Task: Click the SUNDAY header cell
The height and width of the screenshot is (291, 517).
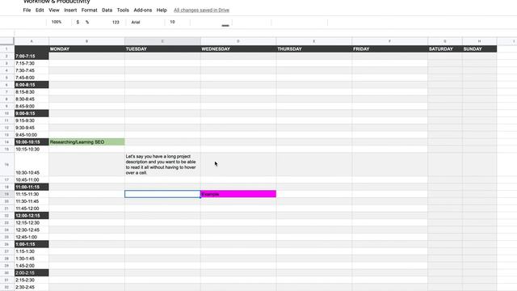Action: [479, 48]
